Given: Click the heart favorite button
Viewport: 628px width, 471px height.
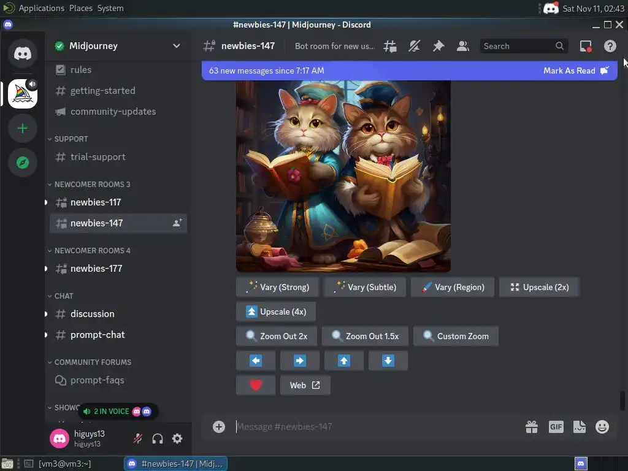Looking at the screenshot, I should coord(256,385).
